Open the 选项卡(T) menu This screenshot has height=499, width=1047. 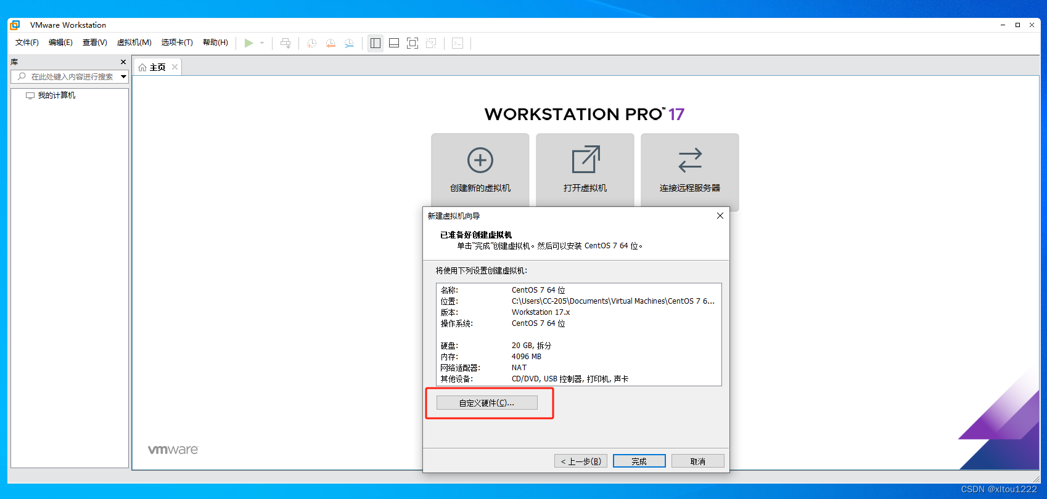pos(177,43)
